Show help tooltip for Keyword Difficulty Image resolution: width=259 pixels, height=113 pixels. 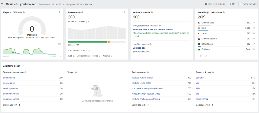24,12
